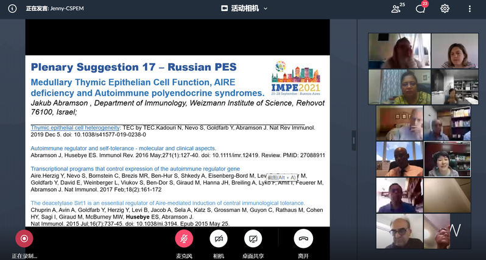Screen dimensions: 486x260
Task: Select bottom-left elderly man's video thumbnail
Action: point(399,230)
